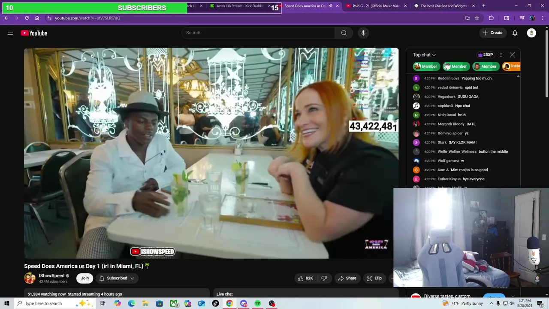This screenshot has height=309, width=549.
Task: Open the YouTube hamburger guide menu
Action: (10, 33)
